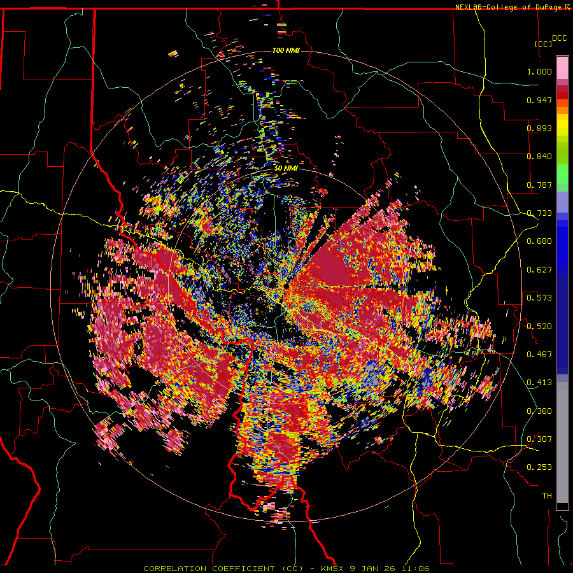This screenshot has height=573, width=573.
Task: Pick the light pink swatch at the scale top
Action: (562, 68)
